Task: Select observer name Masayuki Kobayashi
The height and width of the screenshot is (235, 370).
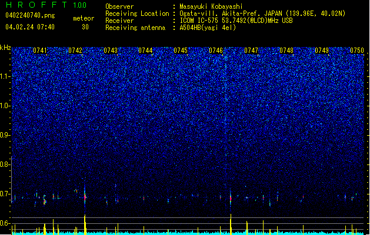Action: 211,6
